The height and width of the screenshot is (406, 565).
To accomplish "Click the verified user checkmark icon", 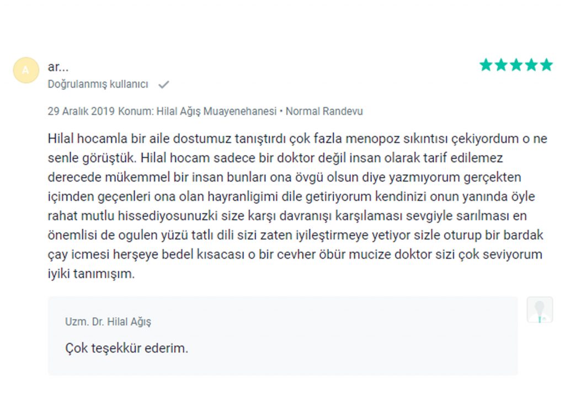I will [163, 84].
